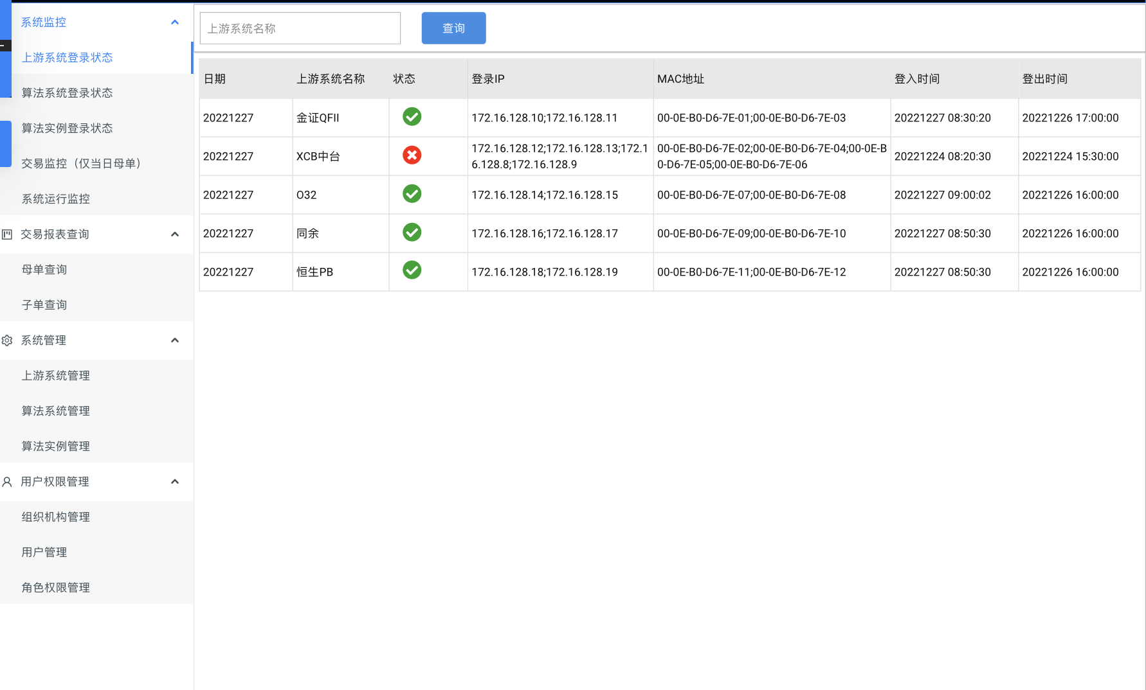Image resolution: width=1146 pixels, height=690 pixels.
Task: Open 子单查询 menu item
Action: pos(96,305)
